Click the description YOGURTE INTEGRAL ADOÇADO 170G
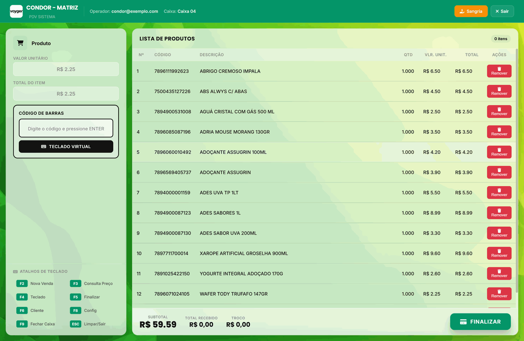Viewport: 524px width, 341px height. click(x=241, y=274)
